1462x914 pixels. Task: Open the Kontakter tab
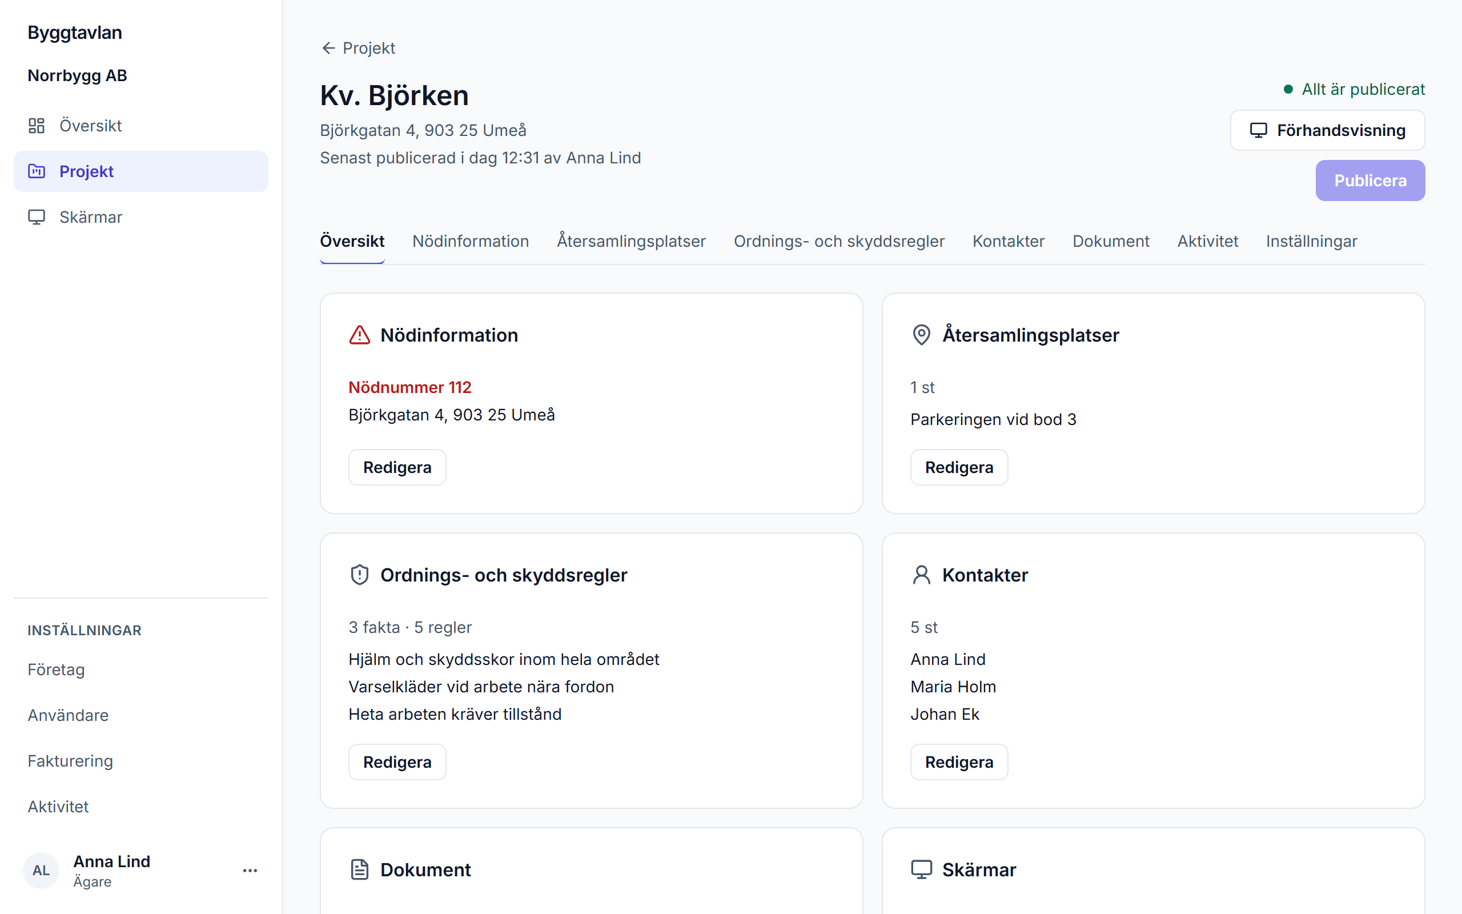coord(1009,241)
